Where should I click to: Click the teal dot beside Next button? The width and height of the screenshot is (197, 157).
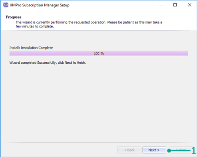(x=169, y=151)
